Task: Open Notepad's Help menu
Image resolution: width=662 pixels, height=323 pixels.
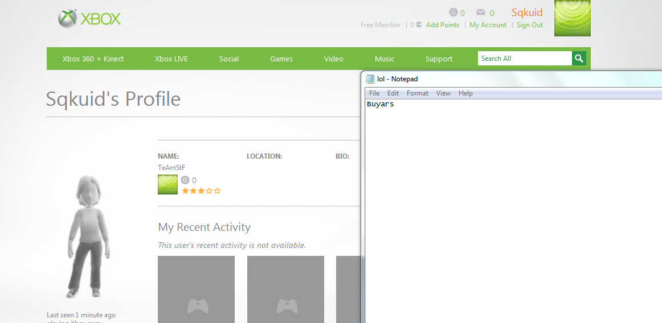Action: pyautogui.click(x=465, y=93)
